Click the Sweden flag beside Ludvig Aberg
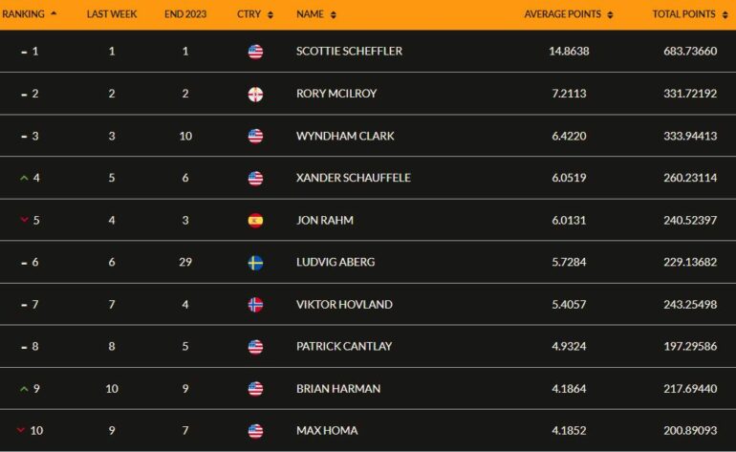This screenshot has height=452, width=736. tap(255, 263)
